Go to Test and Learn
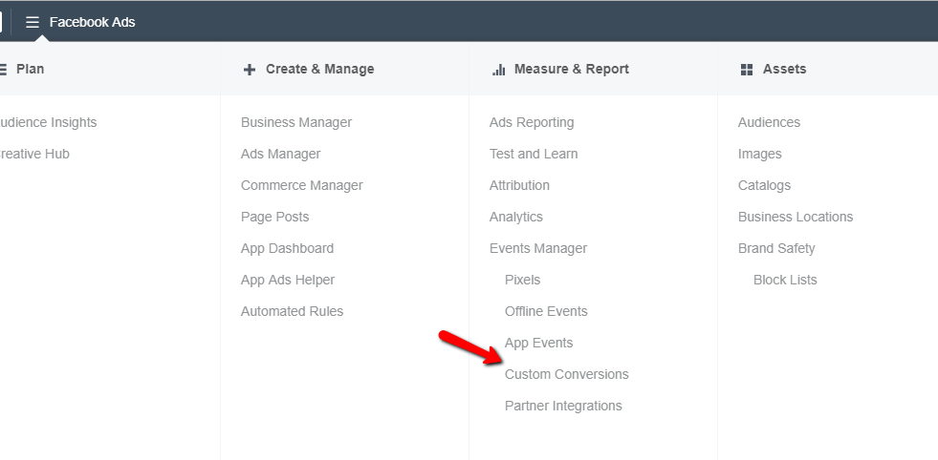Screen dimensions: 938x460 pos(534,155)
